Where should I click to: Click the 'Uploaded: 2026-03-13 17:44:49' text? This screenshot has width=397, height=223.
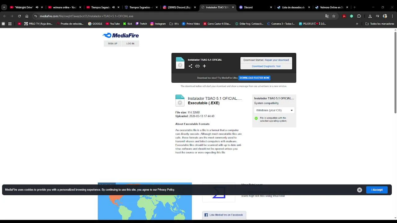point(195,116)
